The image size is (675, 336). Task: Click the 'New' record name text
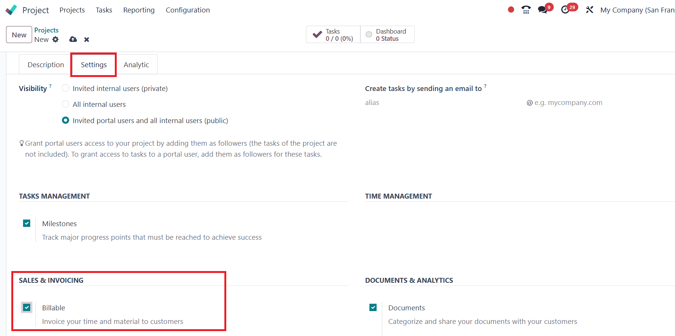click(x=42, y=39)
